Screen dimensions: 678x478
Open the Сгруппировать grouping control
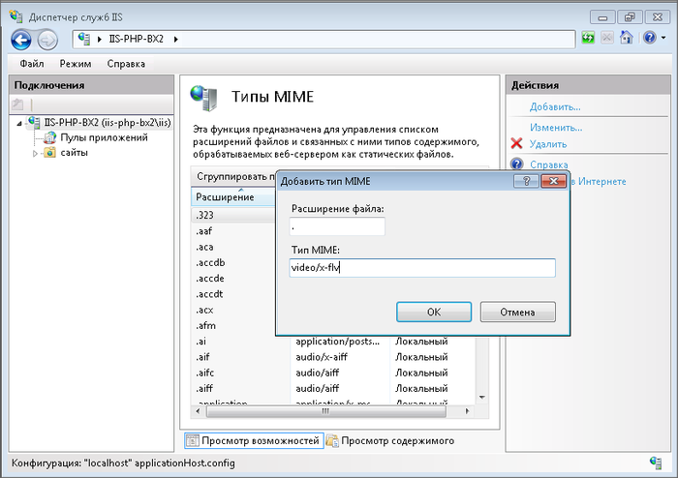point(236,176)
